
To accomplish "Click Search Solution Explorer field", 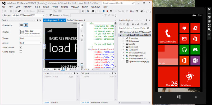I will (135, 28).
